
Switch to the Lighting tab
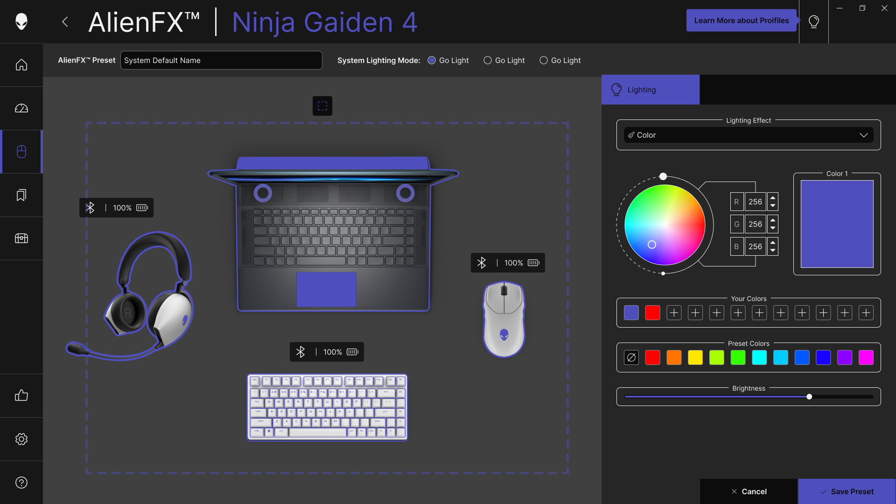(651, 90)
